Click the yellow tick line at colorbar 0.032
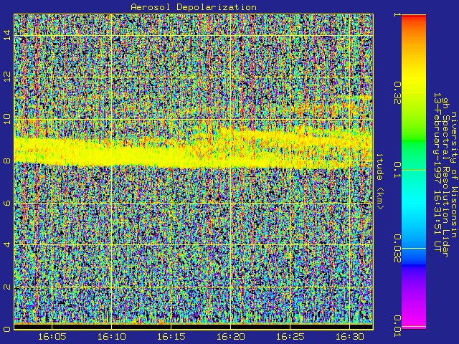This screenshot has width=459, height=344. [x=414, y=249]
